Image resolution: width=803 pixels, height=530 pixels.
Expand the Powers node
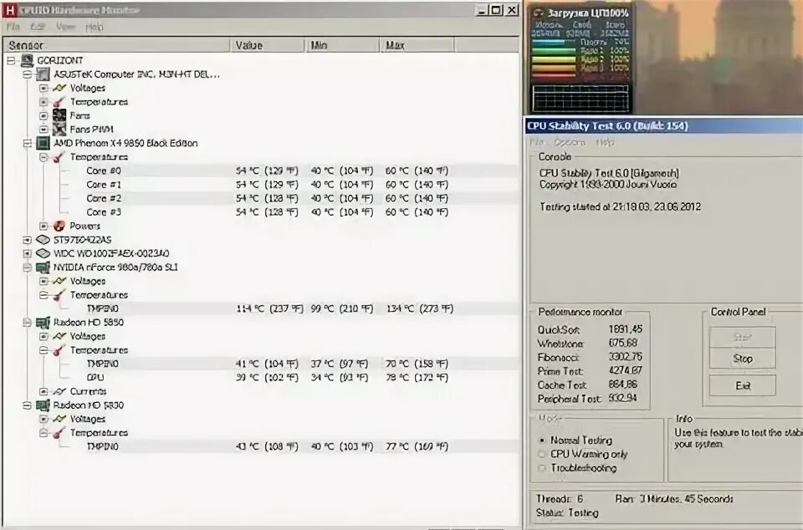[x=43, y=226]
